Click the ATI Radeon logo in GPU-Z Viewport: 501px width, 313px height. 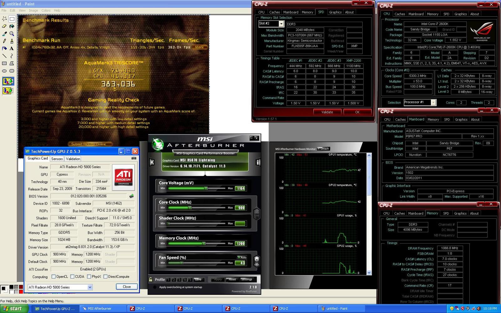123,177
